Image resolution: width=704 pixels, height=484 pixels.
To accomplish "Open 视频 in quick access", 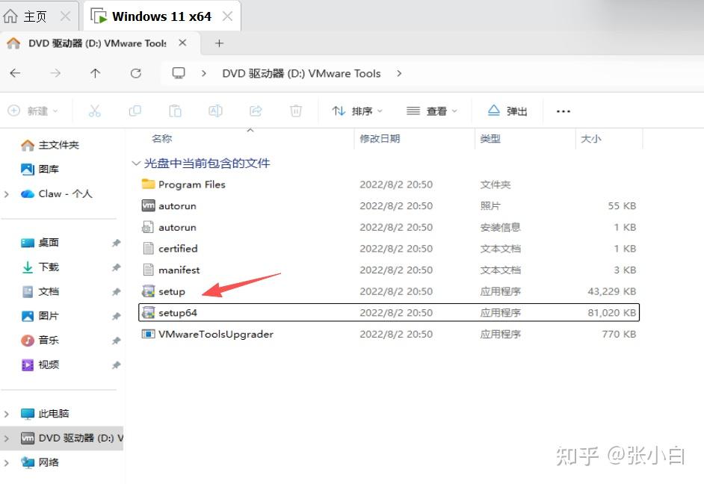I will [40, 364].
